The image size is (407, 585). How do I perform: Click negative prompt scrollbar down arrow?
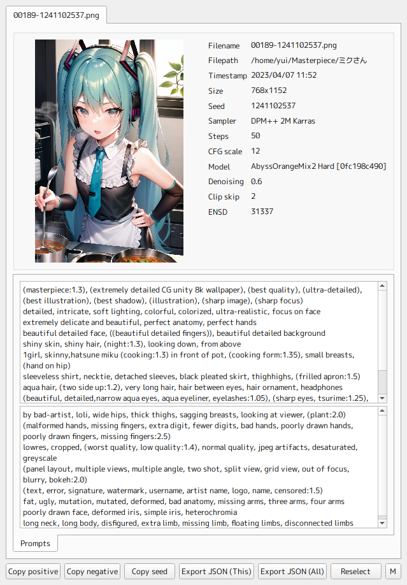[x=382, y=523]
